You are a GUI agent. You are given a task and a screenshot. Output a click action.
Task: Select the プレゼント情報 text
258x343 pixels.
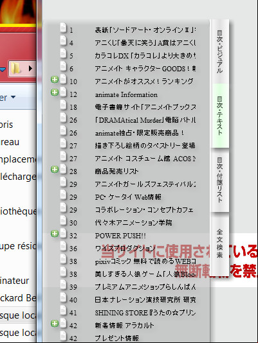coord(117,339)
